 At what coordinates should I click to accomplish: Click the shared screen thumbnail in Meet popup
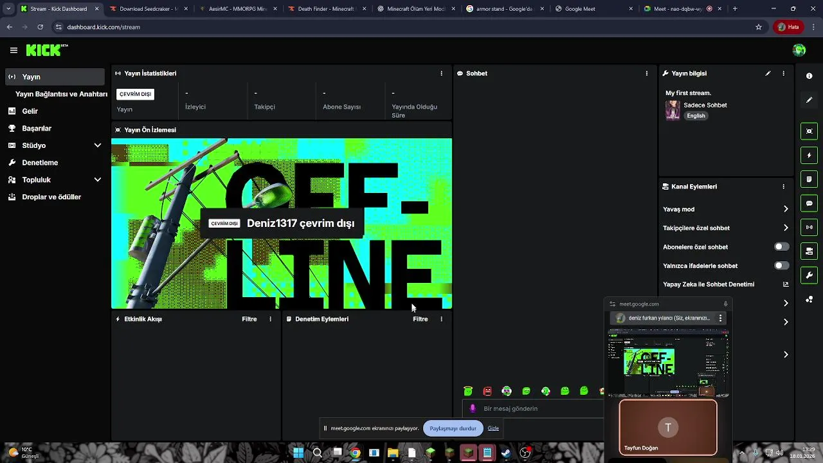click(x=669, y=363)
